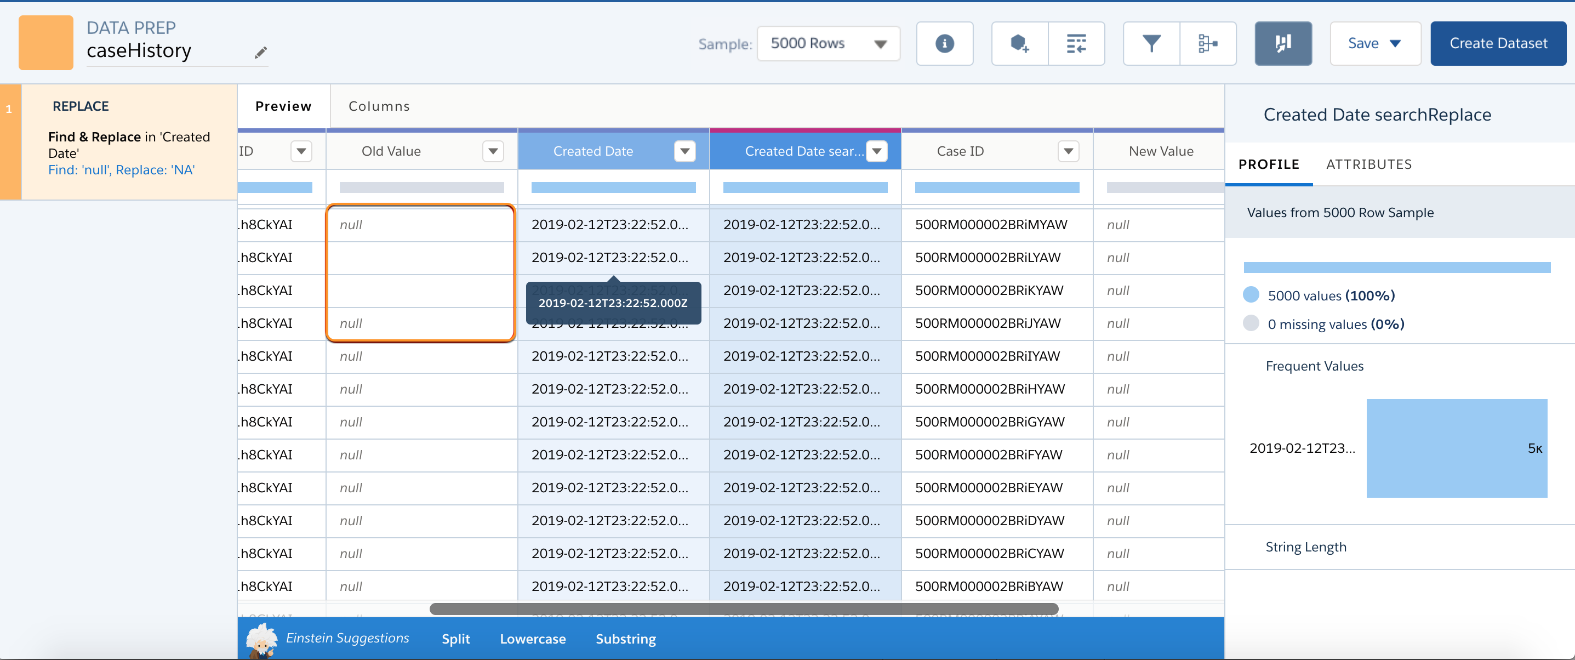
Task: Click the 5000 values (100%) legend entry
Action: point(1320,295)
